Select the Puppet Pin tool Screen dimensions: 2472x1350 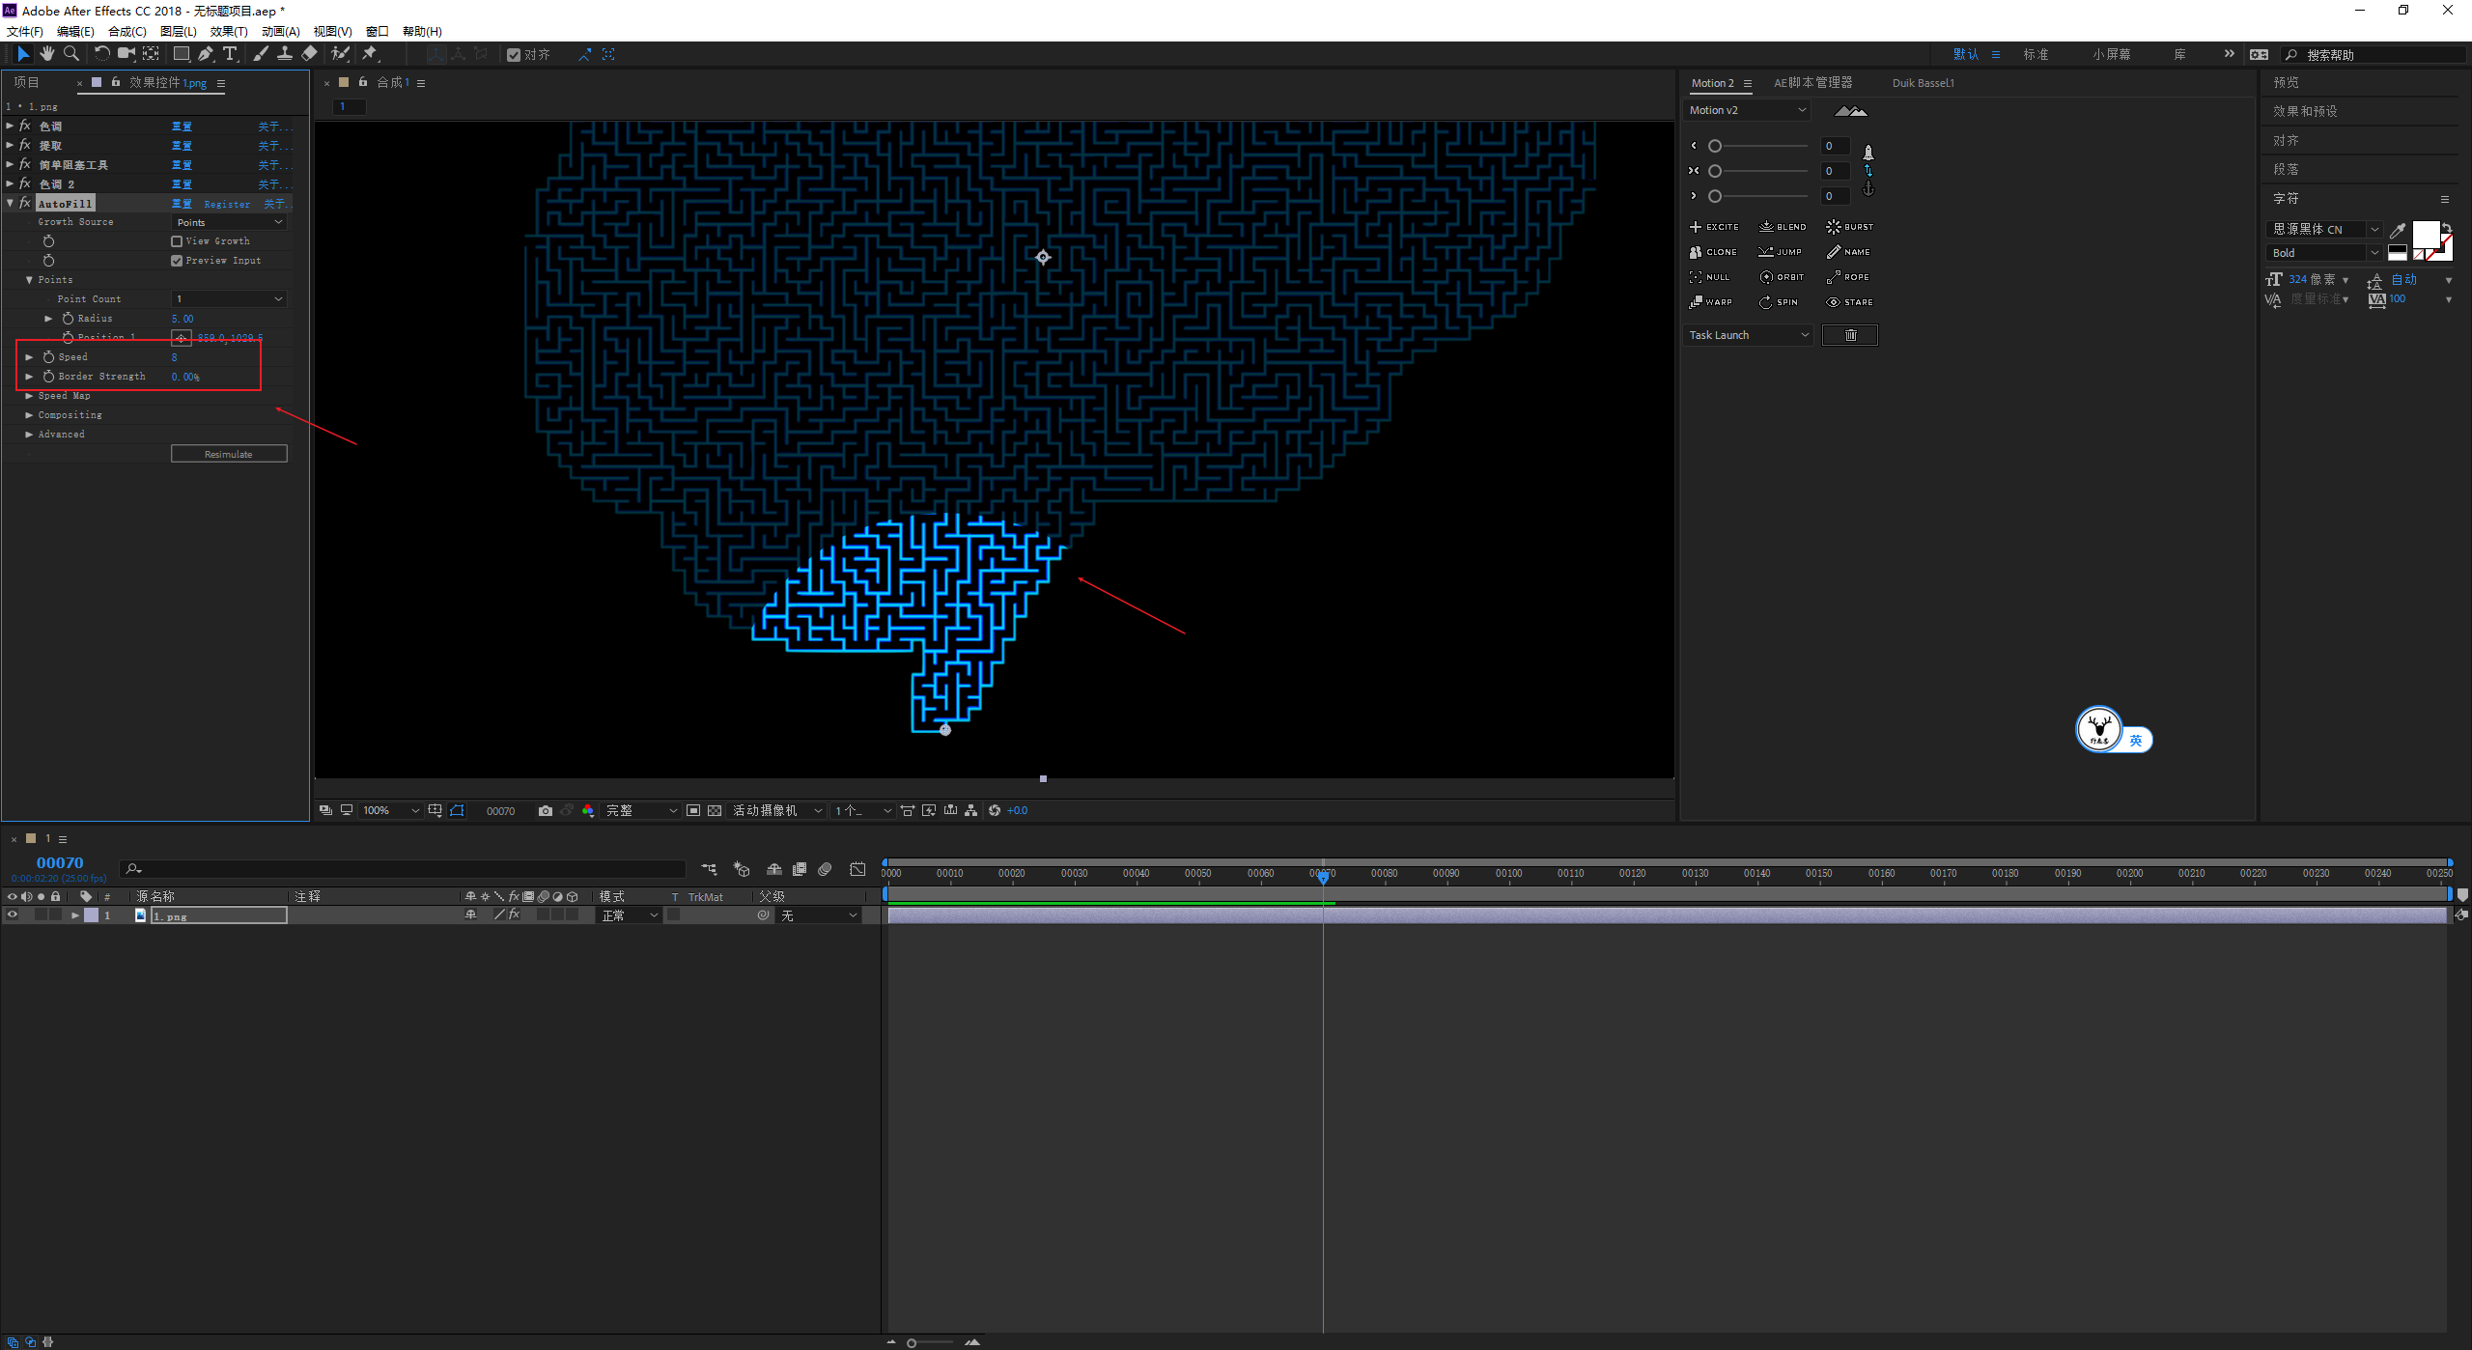pyautogui.click(x=370, y=54)
